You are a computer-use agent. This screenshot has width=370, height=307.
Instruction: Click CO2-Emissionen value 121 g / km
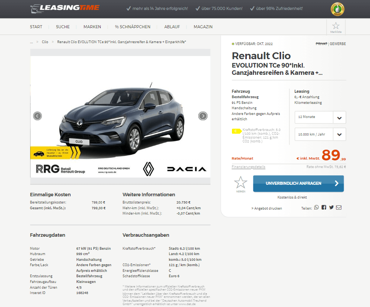(x=184, y=265)
